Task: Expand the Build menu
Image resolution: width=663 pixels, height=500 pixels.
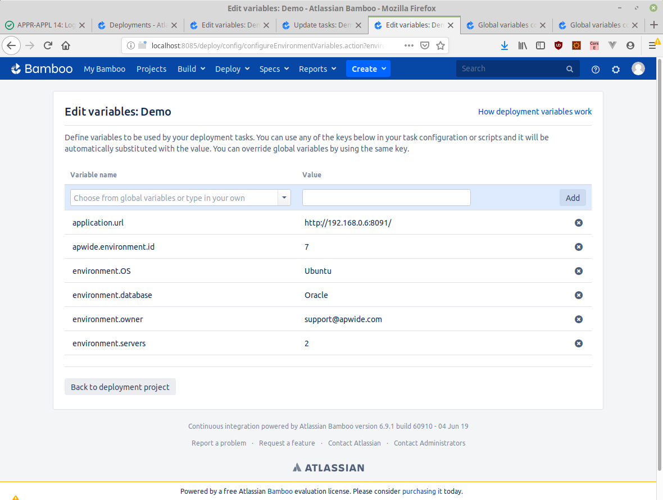Action: 191,69
